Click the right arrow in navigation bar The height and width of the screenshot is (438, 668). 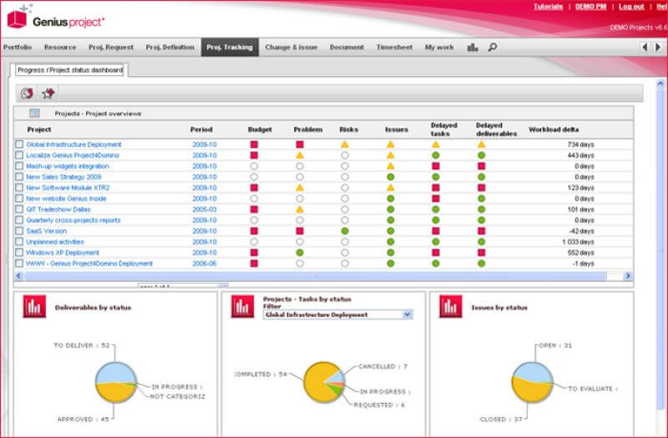coord(658,48)
